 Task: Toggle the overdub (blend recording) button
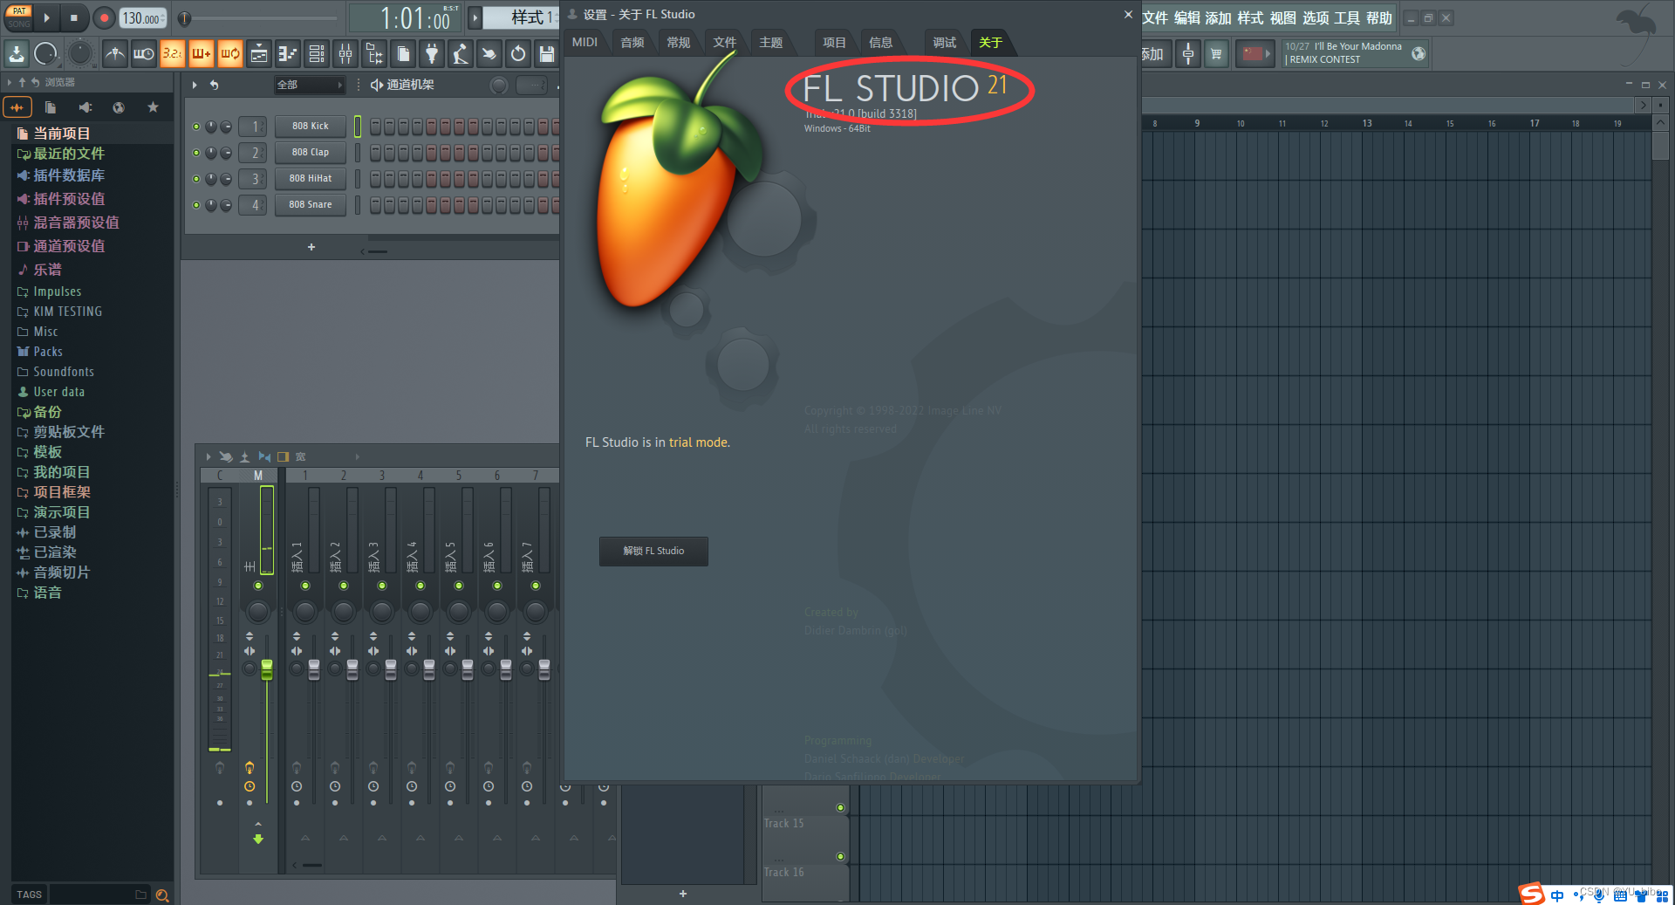pos(201,54)
